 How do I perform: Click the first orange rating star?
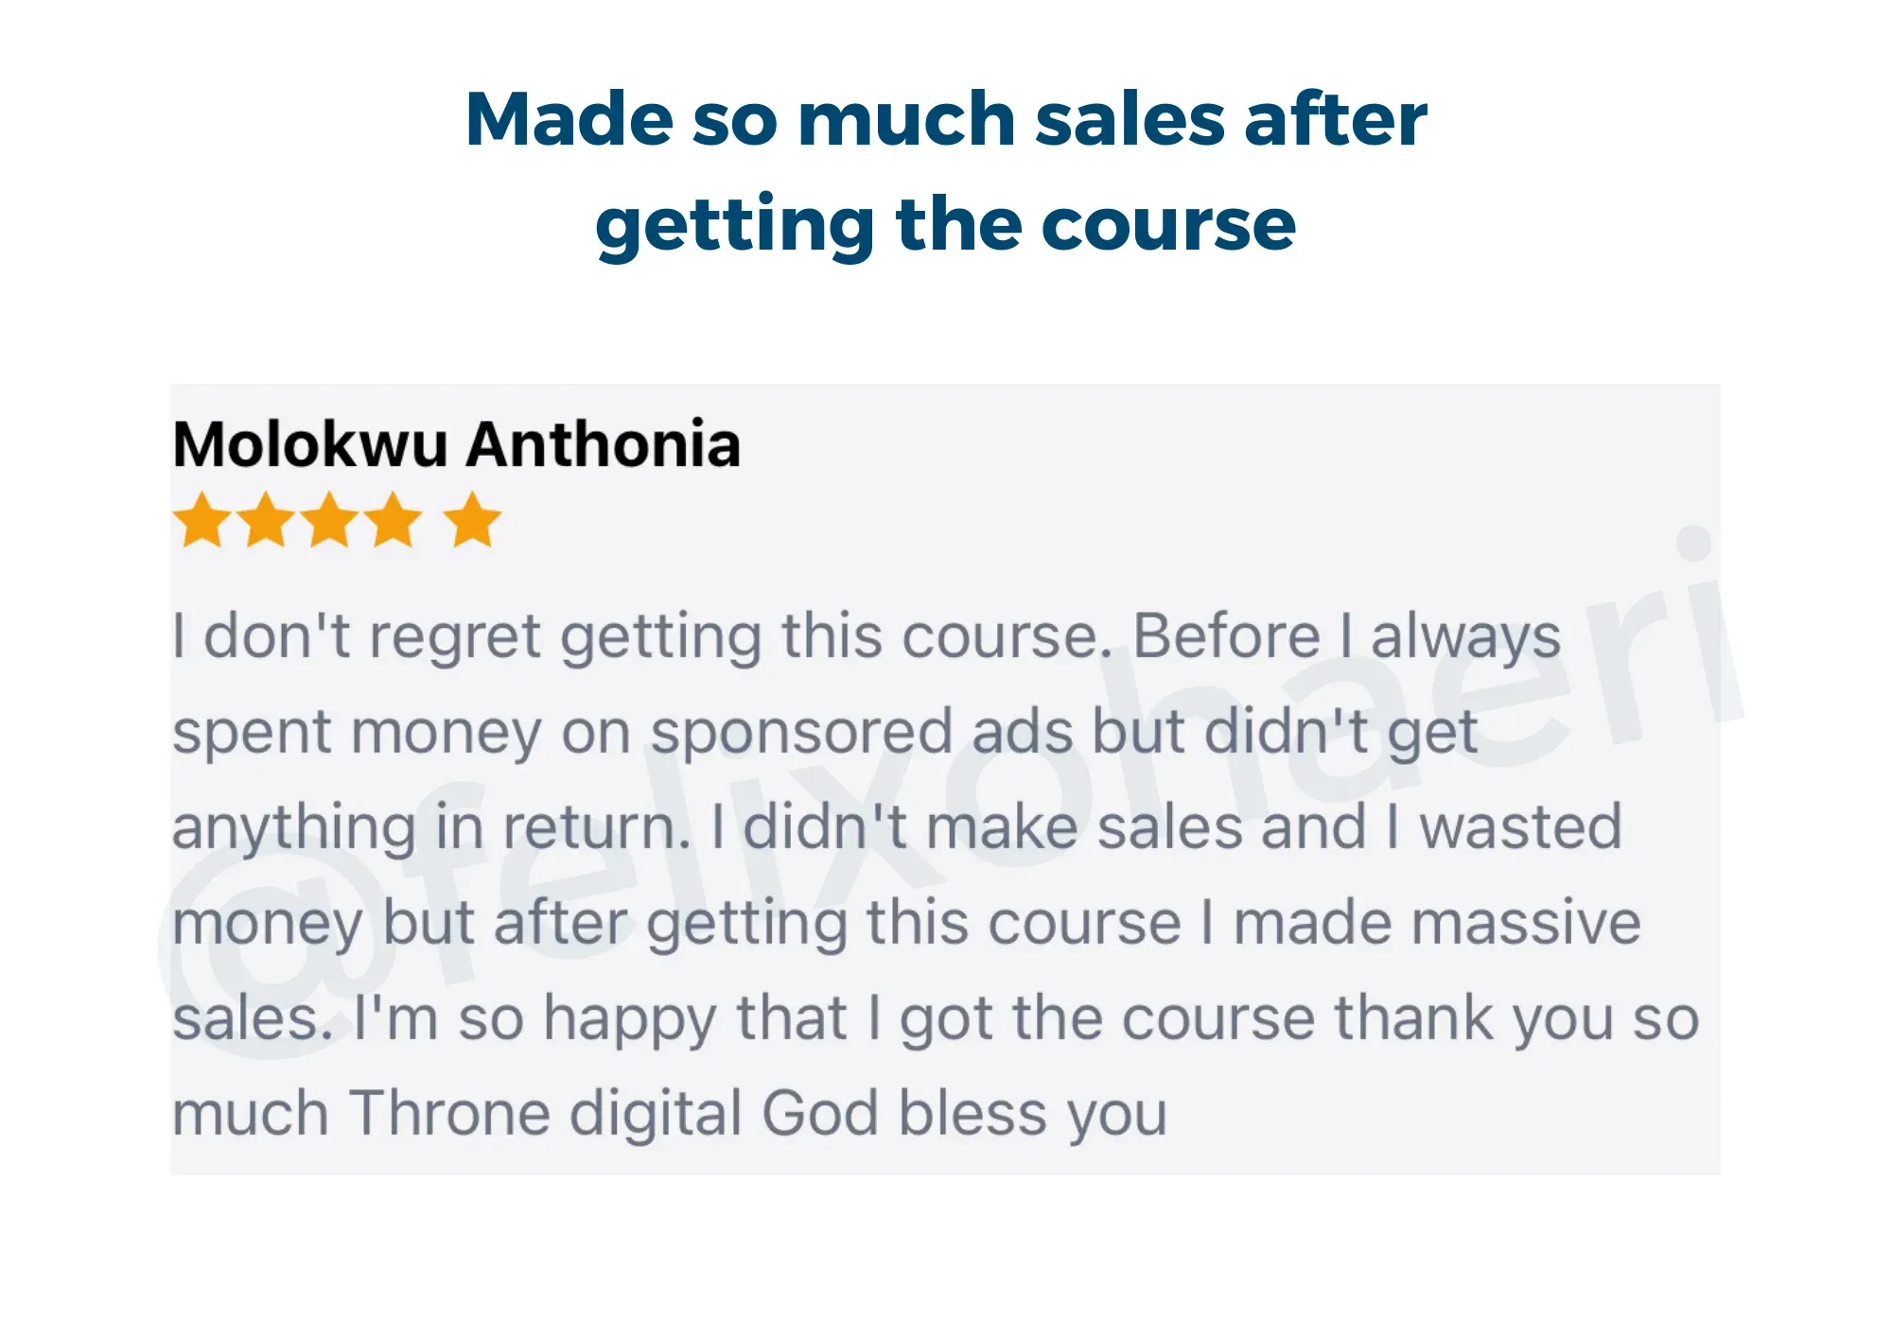[202, 519]
